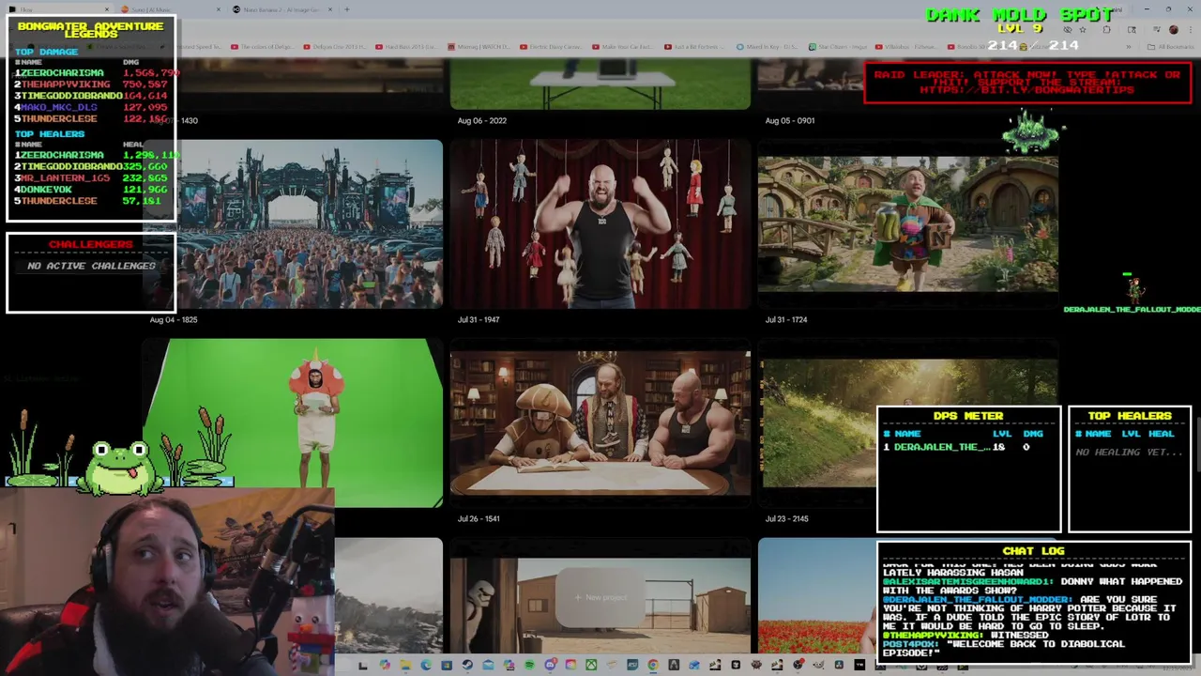This screenshot has height=676, width=1201.
Task: Open the chat app icon with notification badge
Action: click(550, 666)
